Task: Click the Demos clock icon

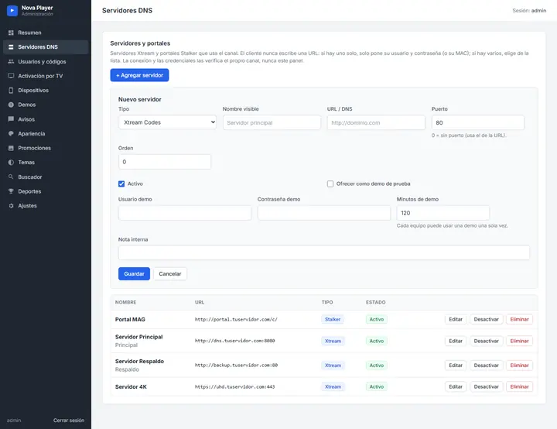Action: [11, 105]
